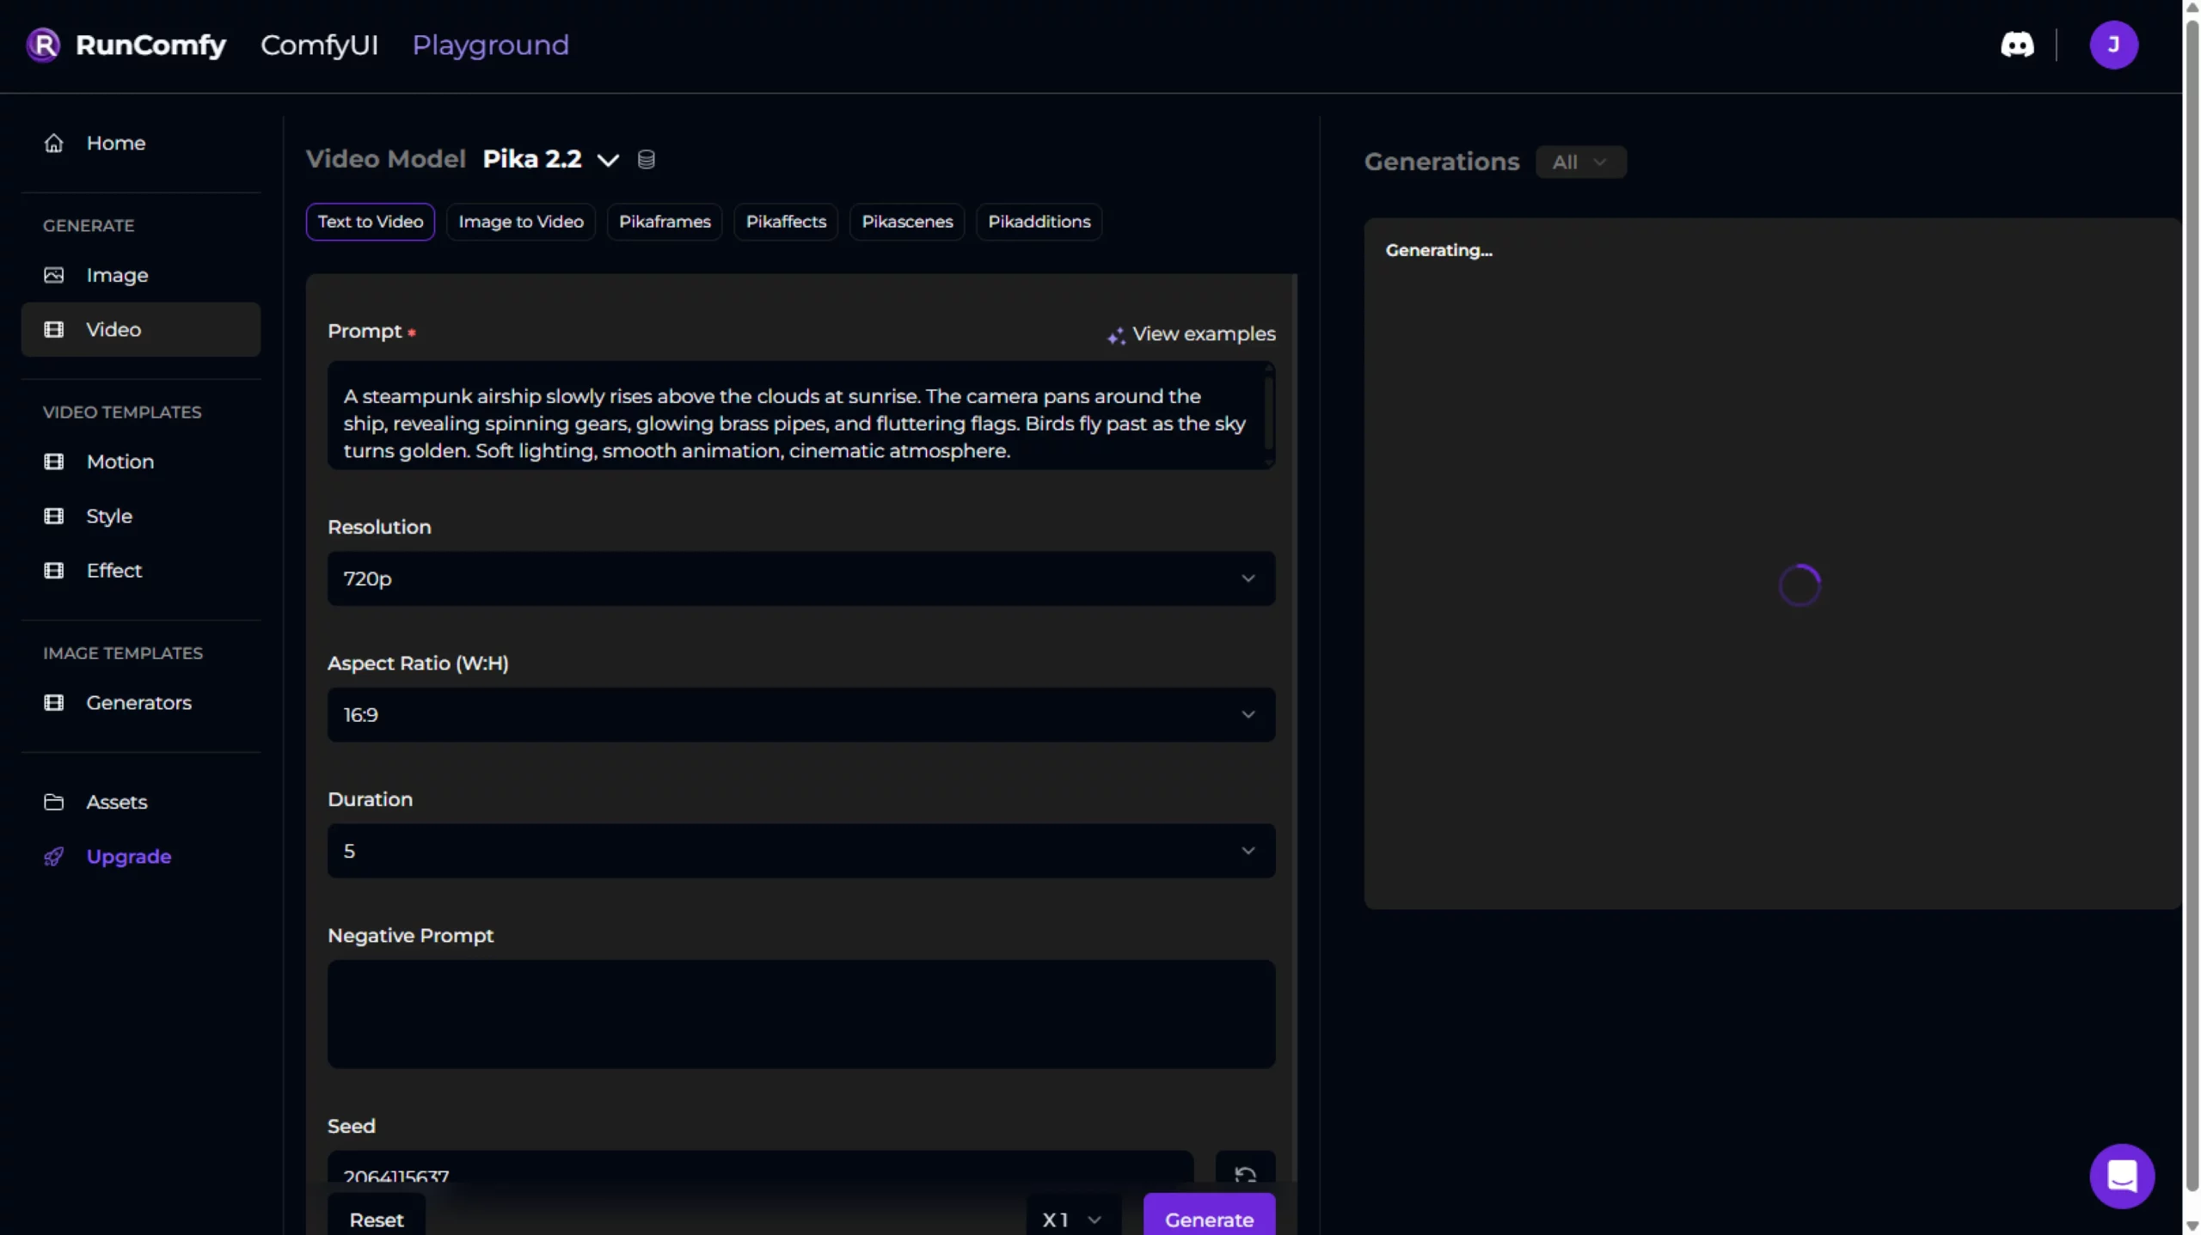The height and width of the screenshot is (1235, 2201).
Task: Click the Upgrade rocket link
Action: (128, 857)
